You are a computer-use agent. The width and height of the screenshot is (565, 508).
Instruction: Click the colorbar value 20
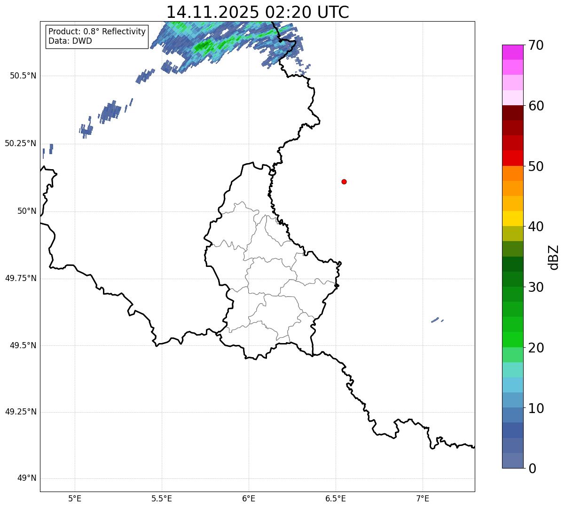pos(536,348)
